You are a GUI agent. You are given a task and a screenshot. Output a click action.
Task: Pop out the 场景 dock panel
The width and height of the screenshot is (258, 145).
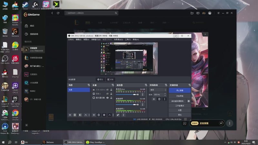[x=89, y=85]
